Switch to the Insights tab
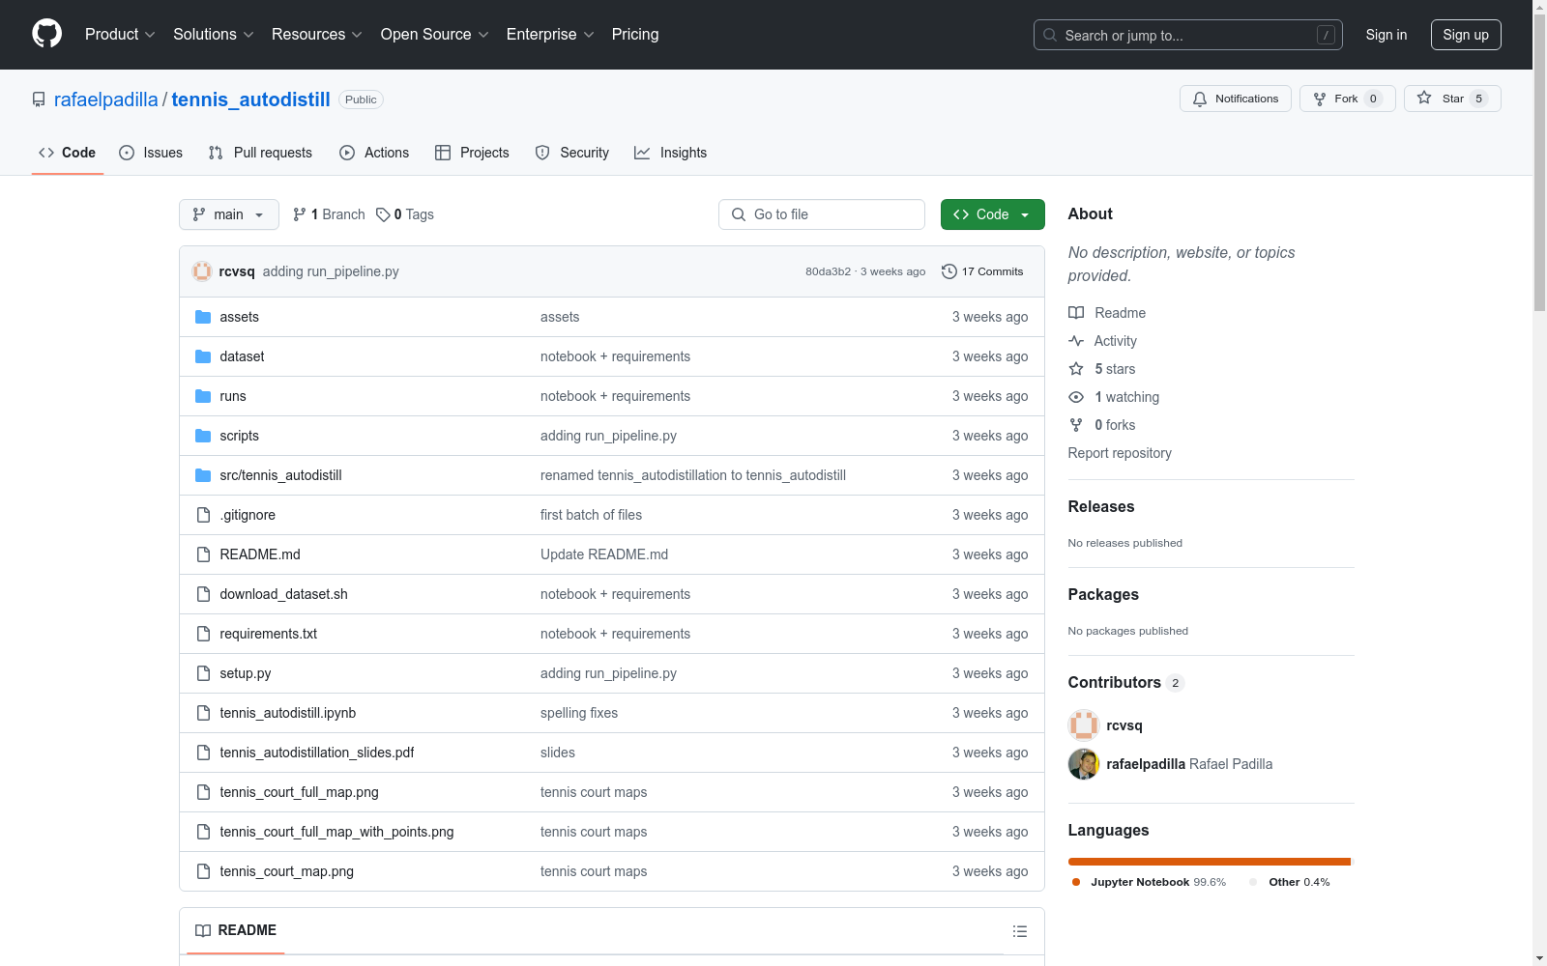The image size is (1547, 966). click(x=671, y=153)
